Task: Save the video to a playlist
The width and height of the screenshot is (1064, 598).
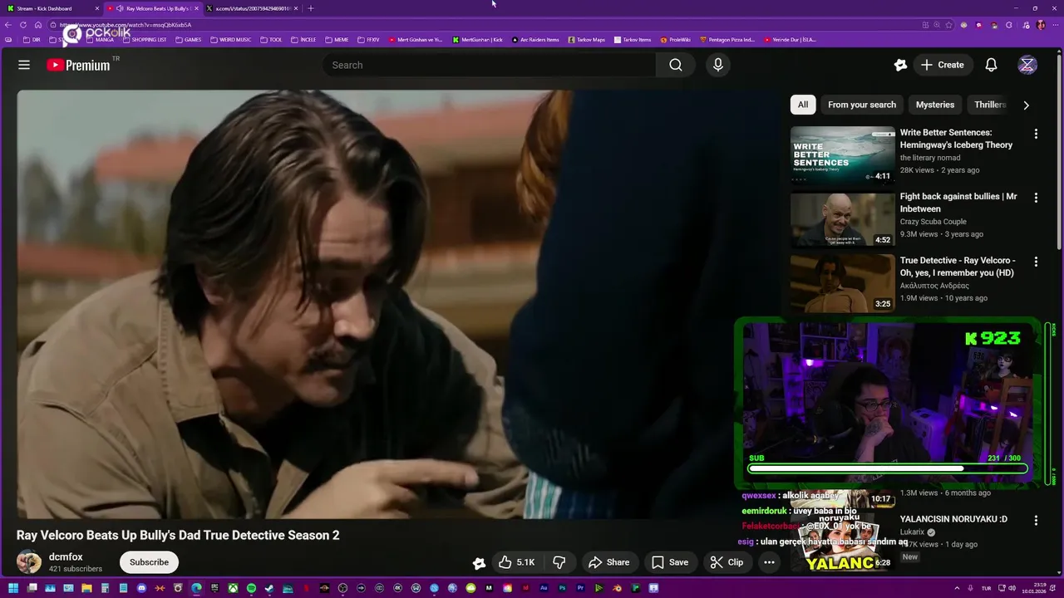Action: (670, 562)
